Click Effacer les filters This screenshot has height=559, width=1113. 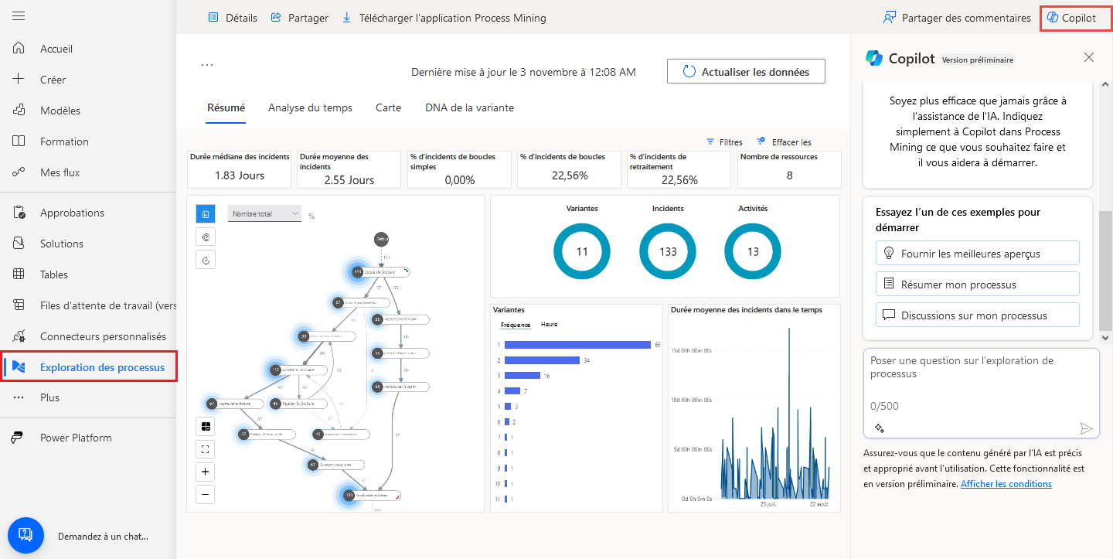[785, 142]
